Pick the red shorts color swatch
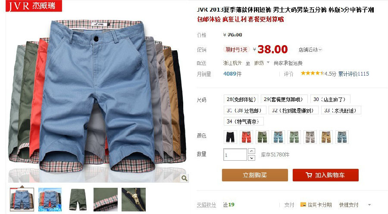Screen dimensions: 388x214 pos(247,137)
